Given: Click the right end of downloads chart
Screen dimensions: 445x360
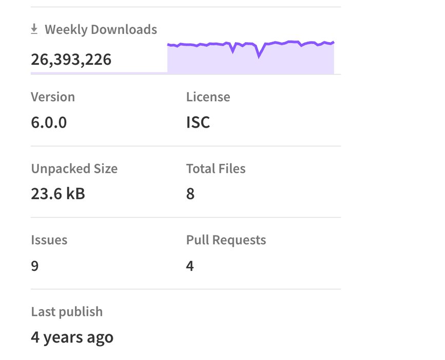Looking at the screenshot, I should (333, 43).
